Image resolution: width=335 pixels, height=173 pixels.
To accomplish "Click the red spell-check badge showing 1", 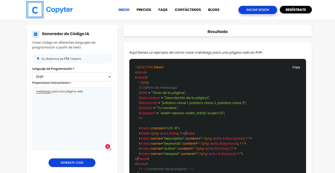I will point(107,147).
